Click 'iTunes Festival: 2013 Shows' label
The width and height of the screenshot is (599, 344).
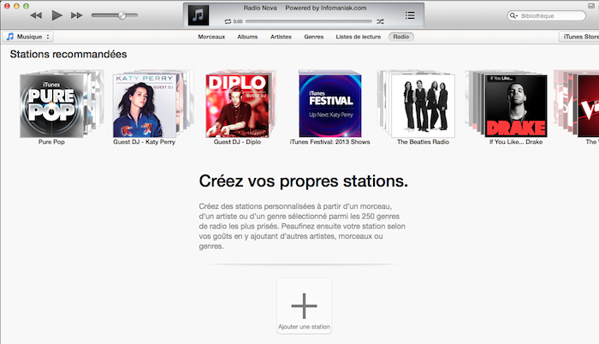329,142
